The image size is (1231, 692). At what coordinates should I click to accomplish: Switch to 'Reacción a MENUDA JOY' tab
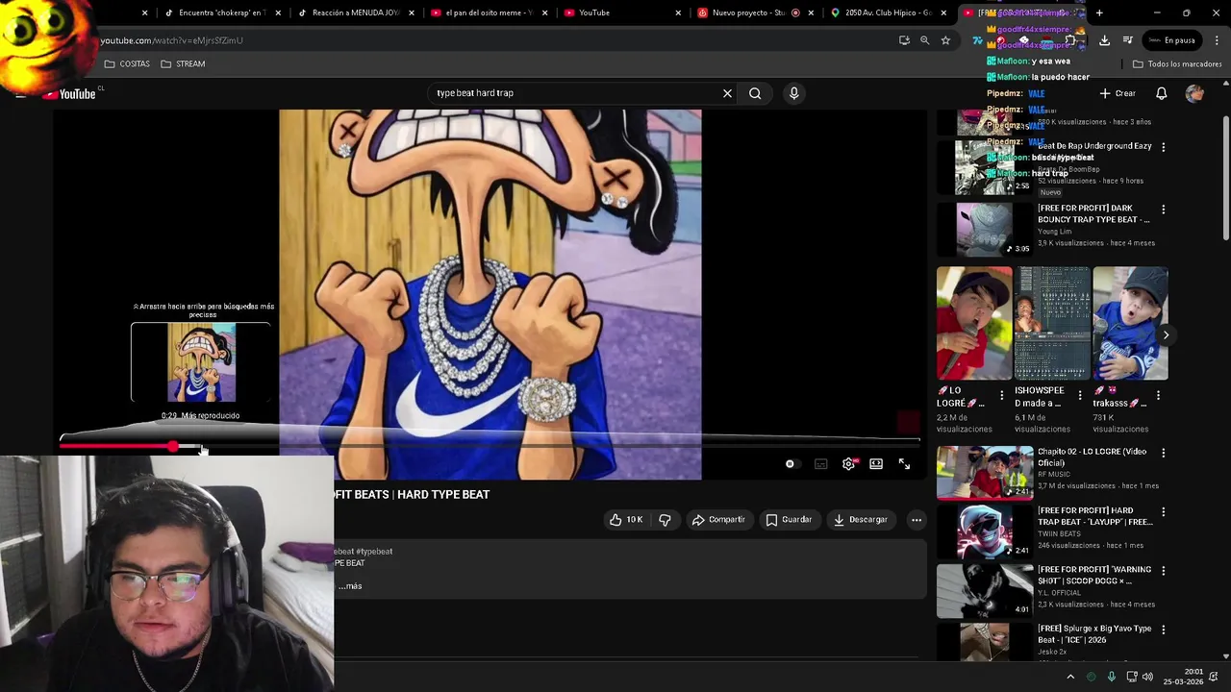click(x=356, y=12)
